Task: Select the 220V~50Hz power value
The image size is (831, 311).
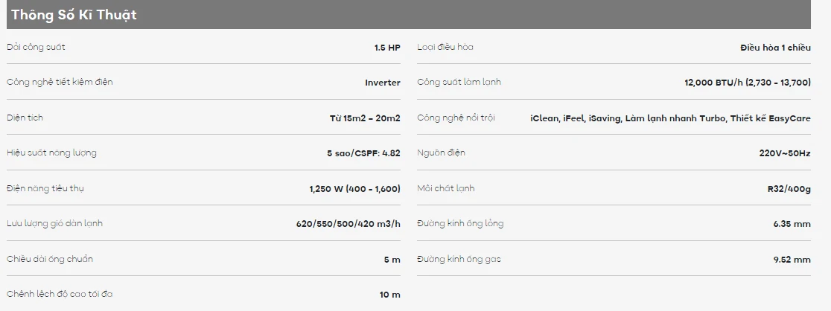Action: click(x=785, y=153)
